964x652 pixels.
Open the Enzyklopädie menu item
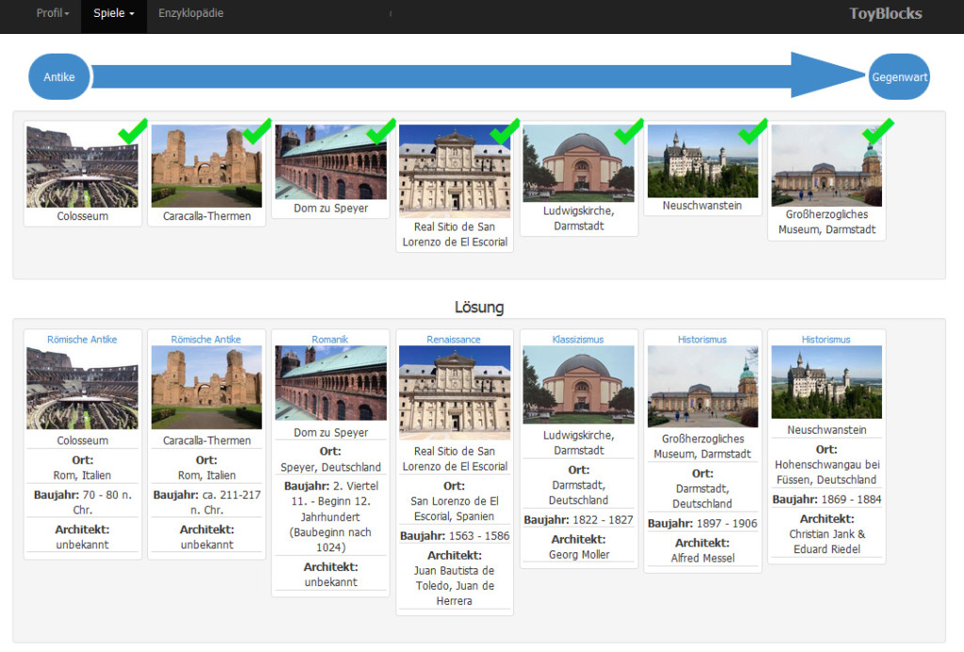191,14
